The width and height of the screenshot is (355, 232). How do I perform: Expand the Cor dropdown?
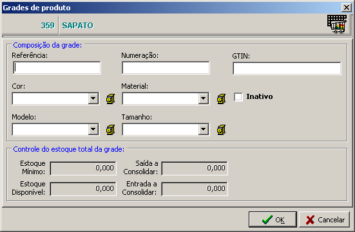[93, 98]
